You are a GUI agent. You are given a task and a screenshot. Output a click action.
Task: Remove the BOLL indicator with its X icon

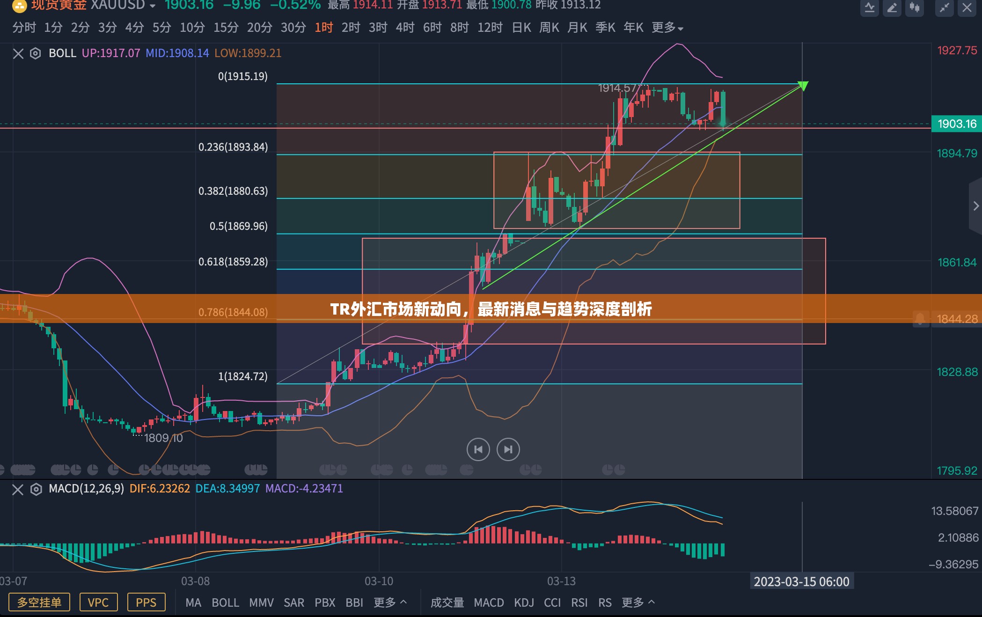pos(18,53)
